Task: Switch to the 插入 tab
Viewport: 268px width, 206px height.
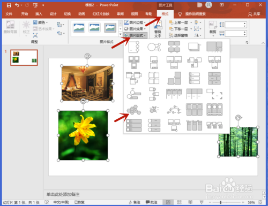Action: [x=39, y=14]
